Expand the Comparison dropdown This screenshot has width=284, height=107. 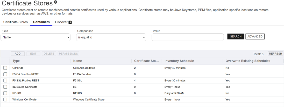point(111,37)
